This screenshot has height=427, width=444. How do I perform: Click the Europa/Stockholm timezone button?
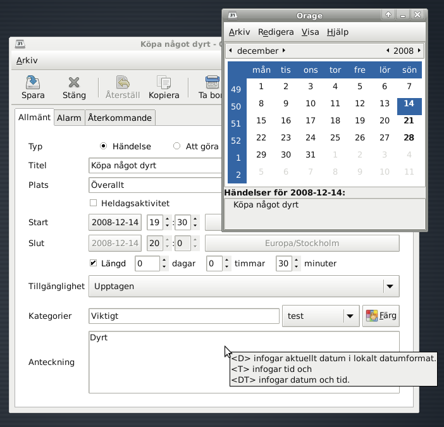(302, 243)
